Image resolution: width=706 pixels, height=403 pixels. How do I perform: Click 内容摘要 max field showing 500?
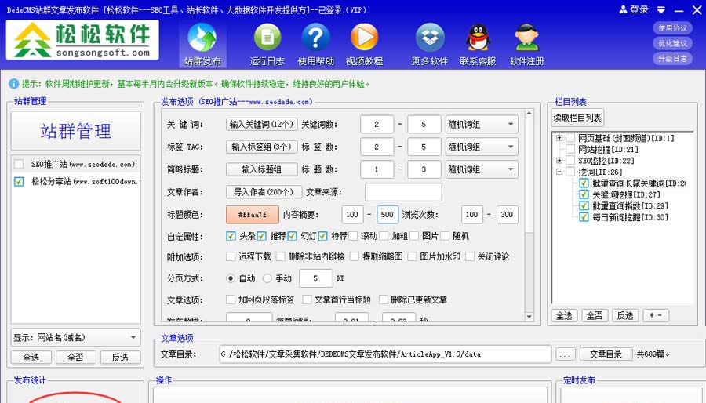pos(388,215)
